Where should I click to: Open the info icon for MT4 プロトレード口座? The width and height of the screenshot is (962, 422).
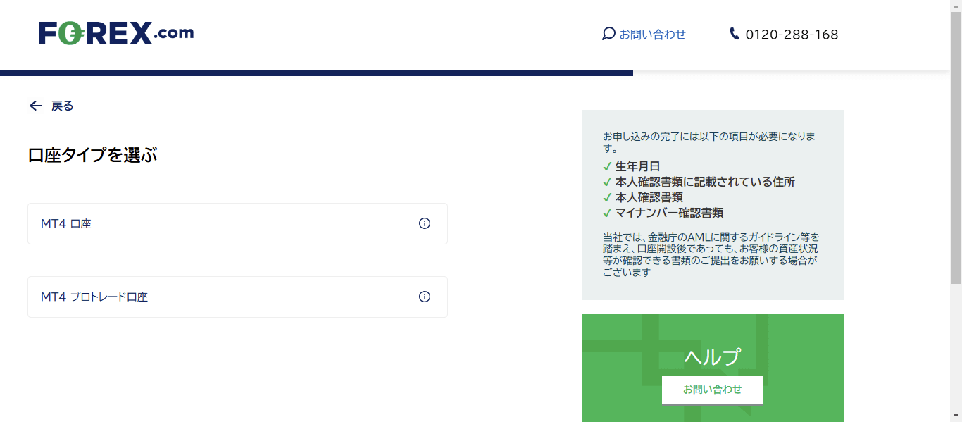(424, 297)
